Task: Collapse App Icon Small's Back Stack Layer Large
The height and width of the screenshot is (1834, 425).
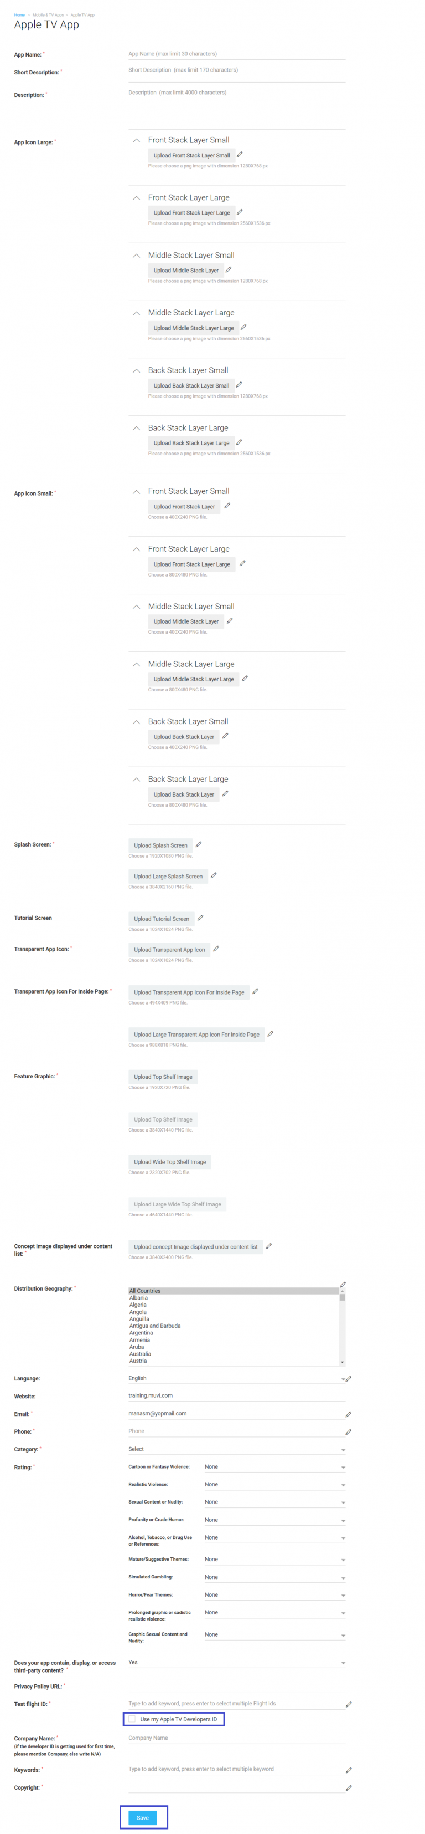Action: tap(137, 780)
